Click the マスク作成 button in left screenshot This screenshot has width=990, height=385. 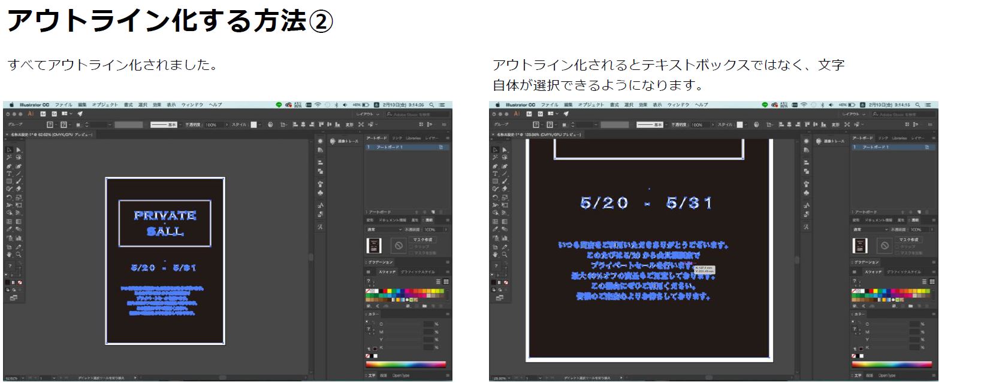423,240
